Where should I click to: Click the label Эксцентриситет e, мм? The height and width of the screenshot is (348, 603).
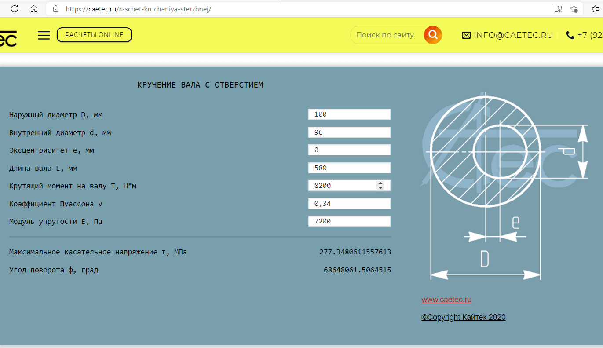[51, 150]
